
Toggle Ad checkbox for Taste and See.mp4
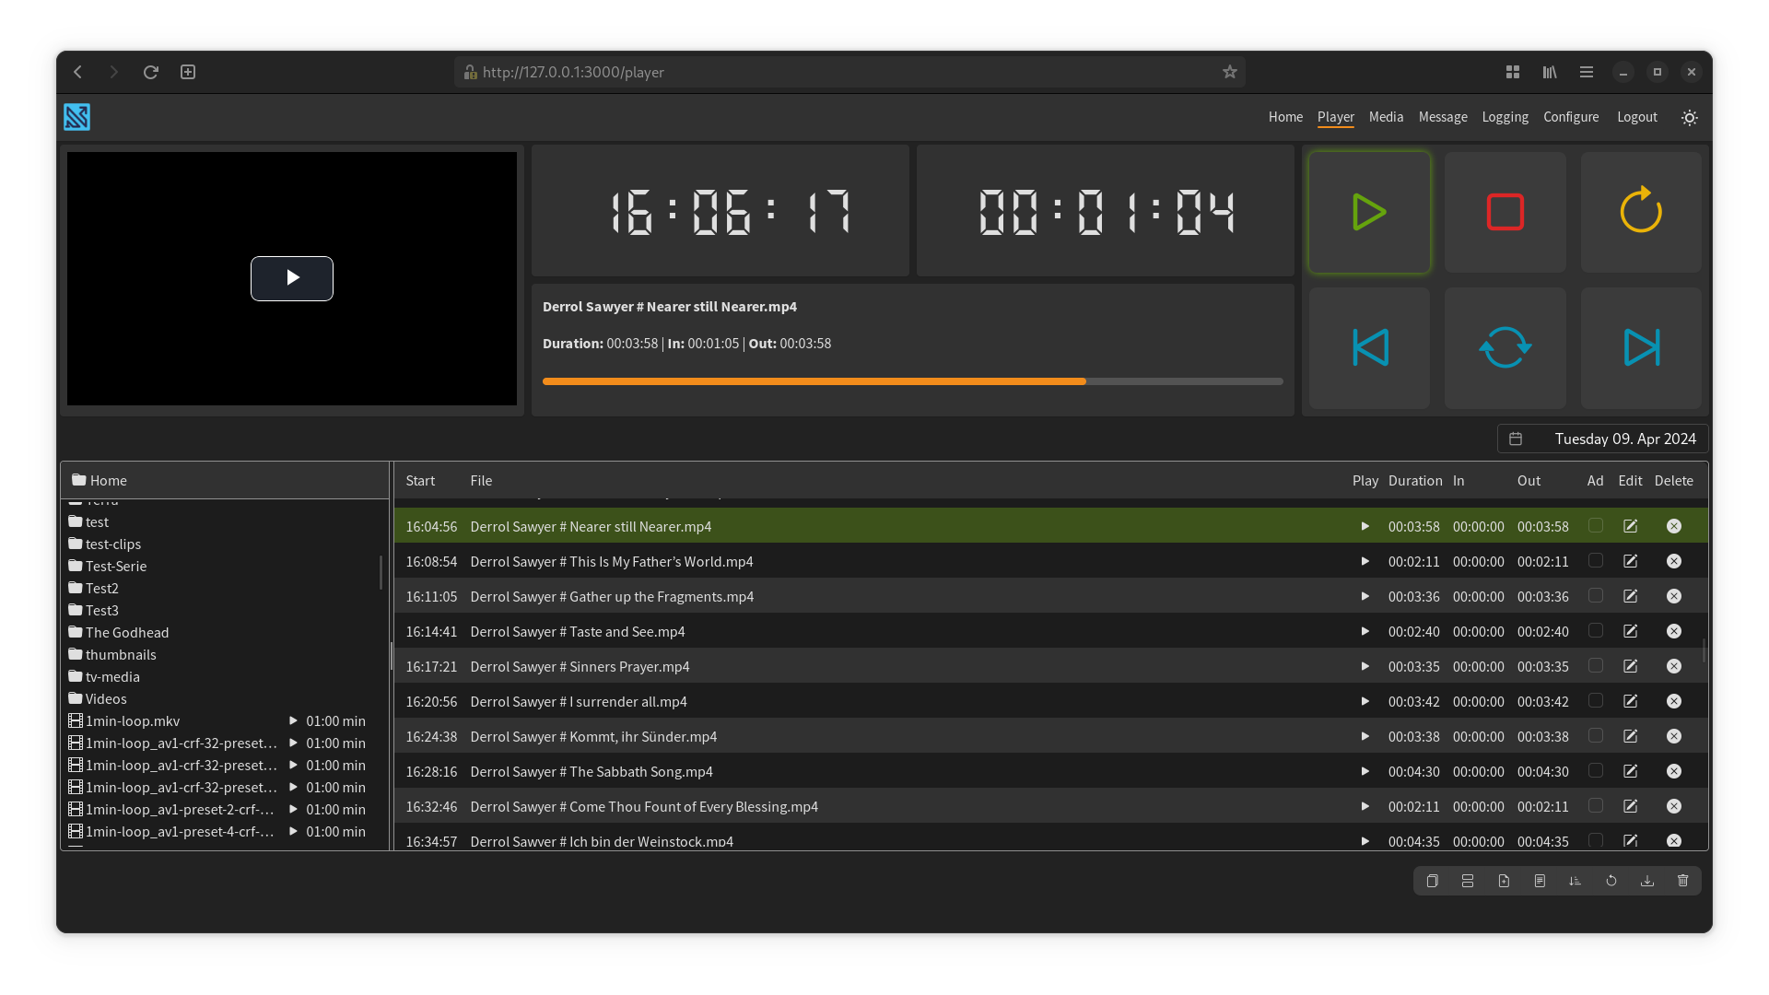(x=1596, y=630)
